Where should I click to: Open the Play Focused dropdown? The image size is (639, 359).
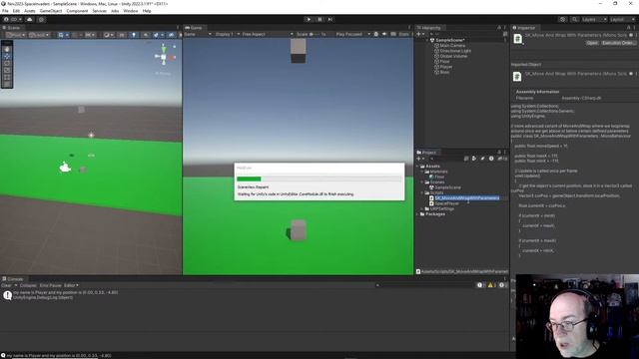[x=352, y=34]
